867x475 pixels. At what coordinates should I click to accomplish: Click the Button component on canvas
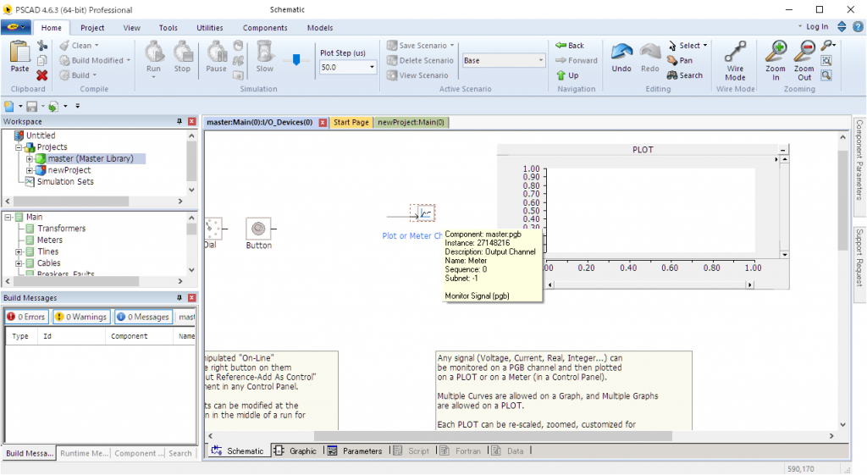click(258, 229)
